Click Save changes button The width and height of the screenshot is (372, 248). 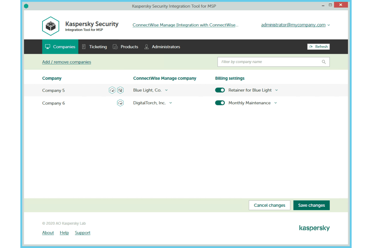pos(311,205)
